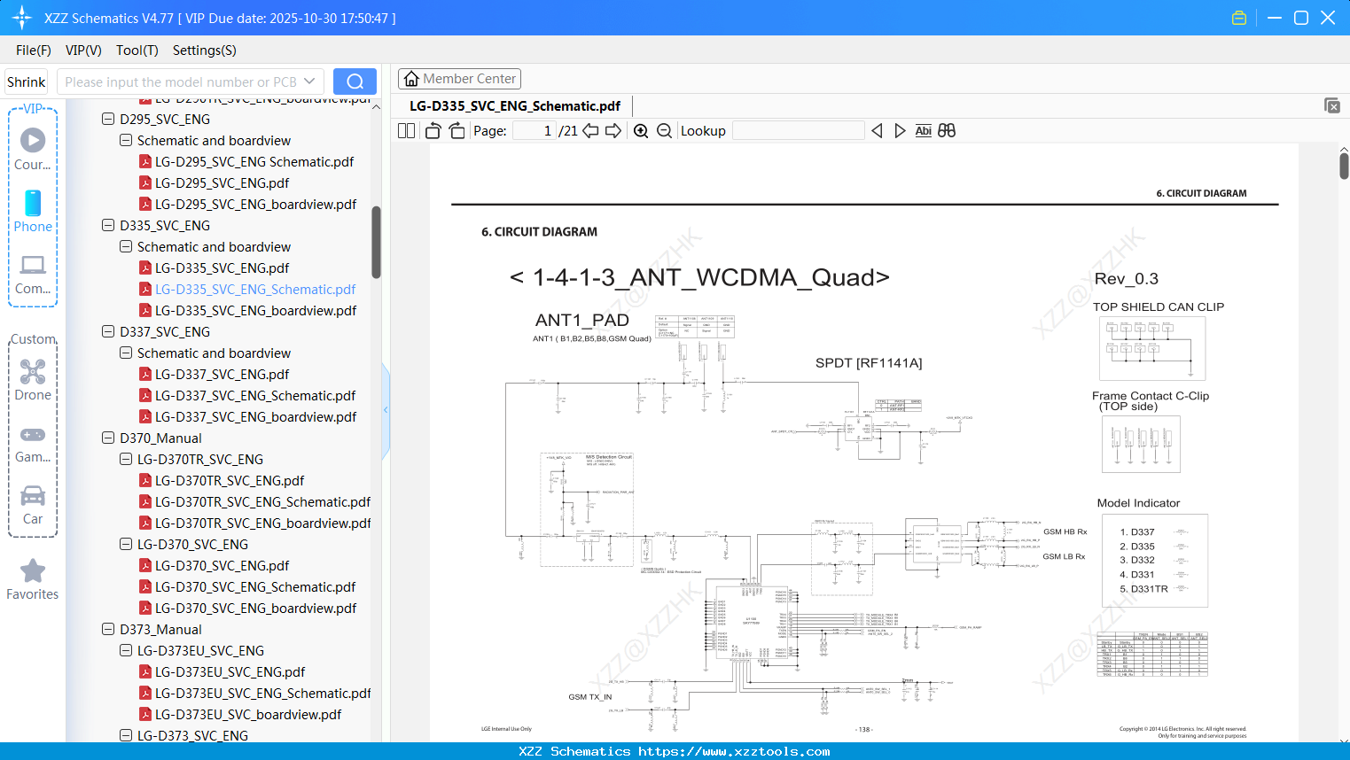1350x760 pixels.
Task: Toggle the binoculars advanced search option
Action: 946,130
